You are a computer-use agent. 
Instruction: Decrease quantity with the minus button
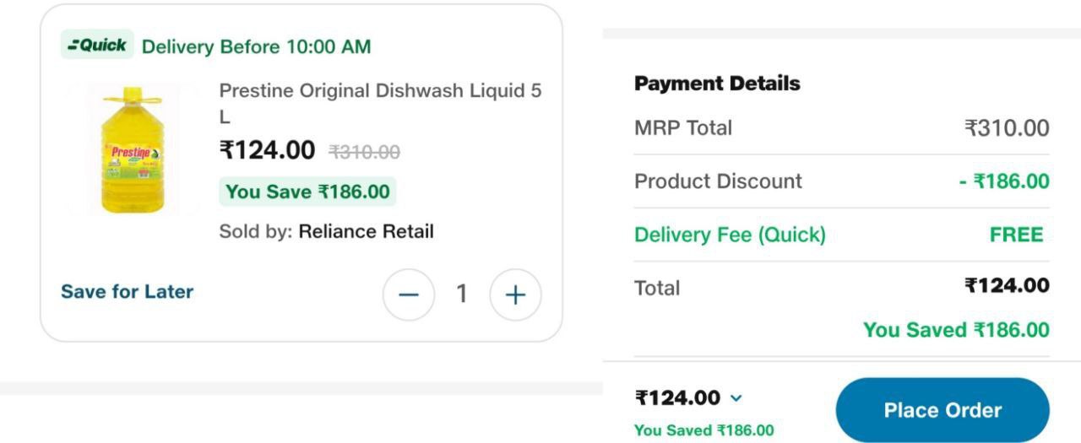[409, 294]
